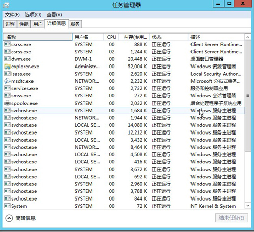Click the 服务和控制器应用 description
254x232 pixels.
click(x=209, y=88)
